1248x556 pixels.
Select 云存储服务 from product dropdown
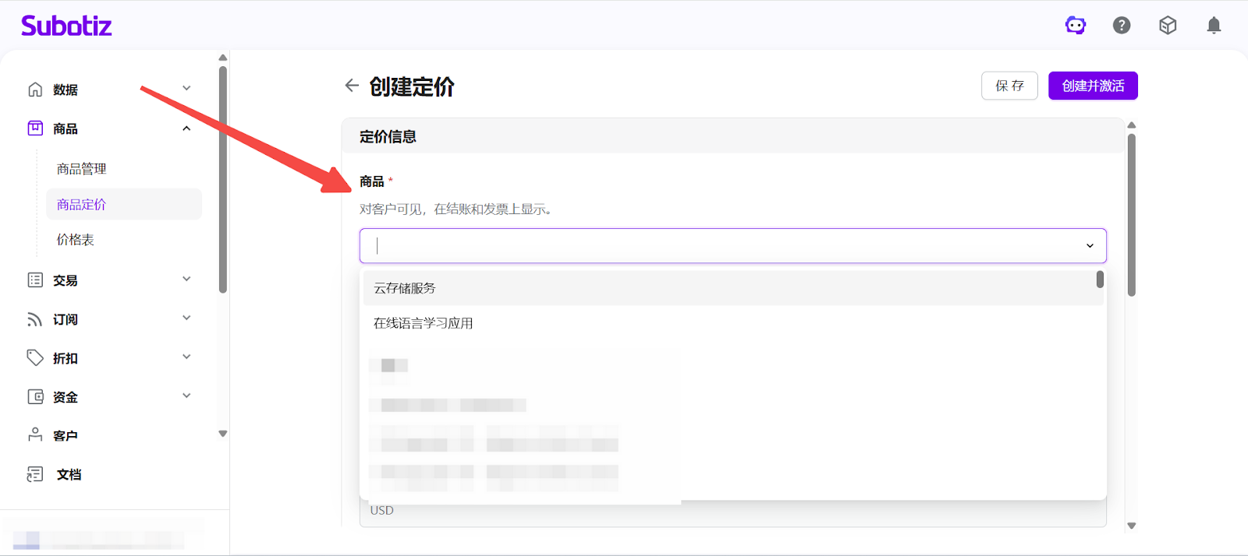pyautogui.click(x=405, y=288)
